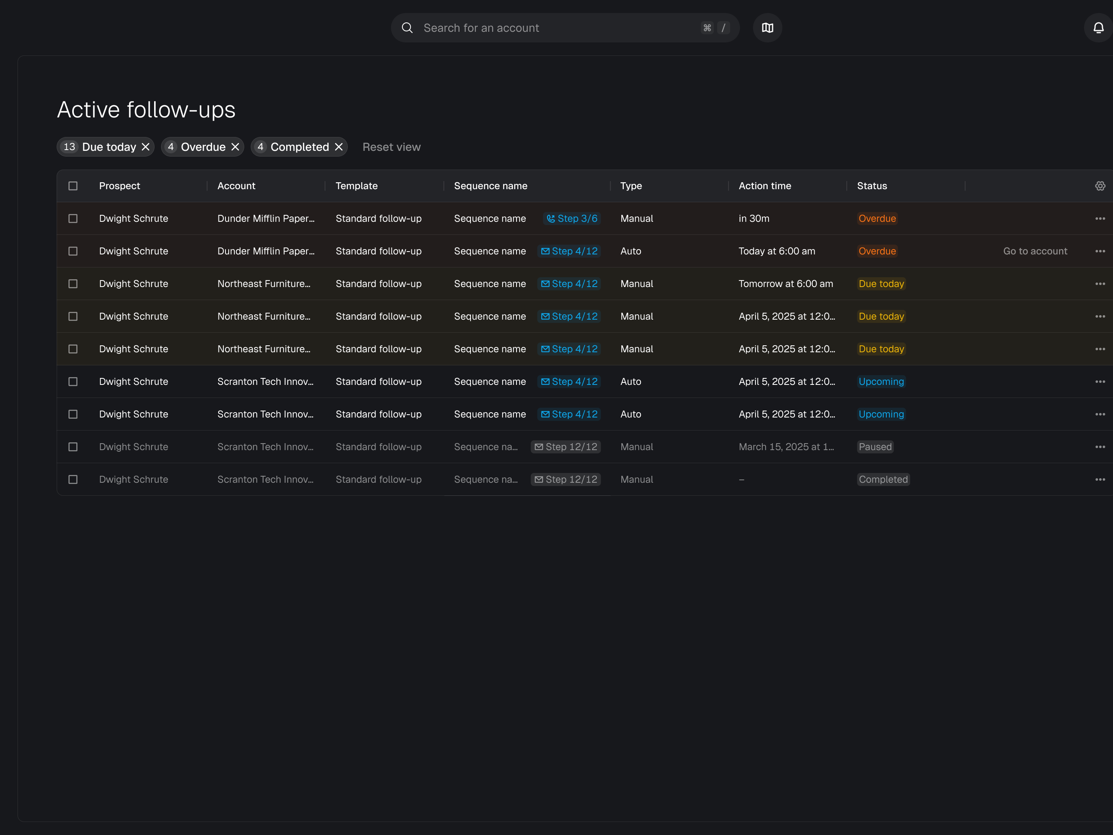The width and height of the screenshot is (1113, 835).
Task: Click the Step 12/12 badge in the Paused row
Action: (x=565, y=447)
